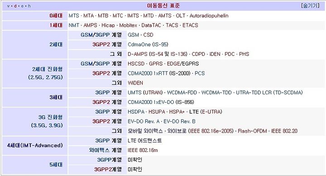Click the iDEN link

click(x=215, y=54)
